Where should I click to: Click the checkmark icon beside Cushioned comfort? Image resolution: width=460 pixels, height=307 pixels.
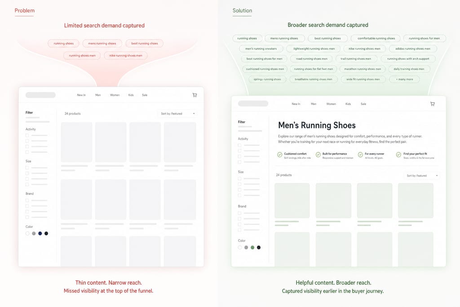[x=279, y=155]
